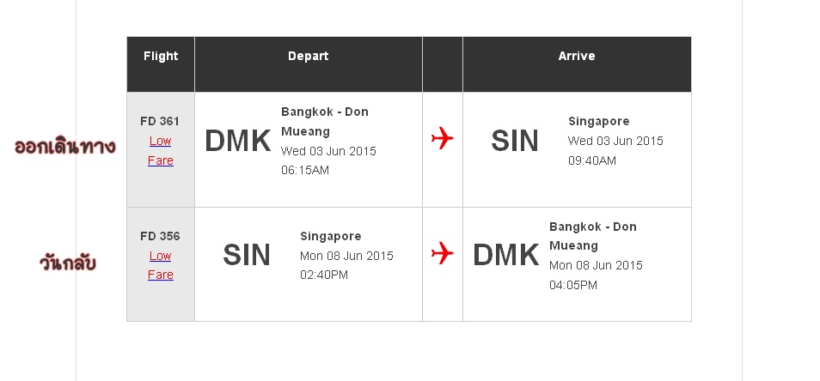The width and height of the screenshot is (820, 381).
Task: Click the SIN departure code in return row
Action: click(x=247, y=255)
